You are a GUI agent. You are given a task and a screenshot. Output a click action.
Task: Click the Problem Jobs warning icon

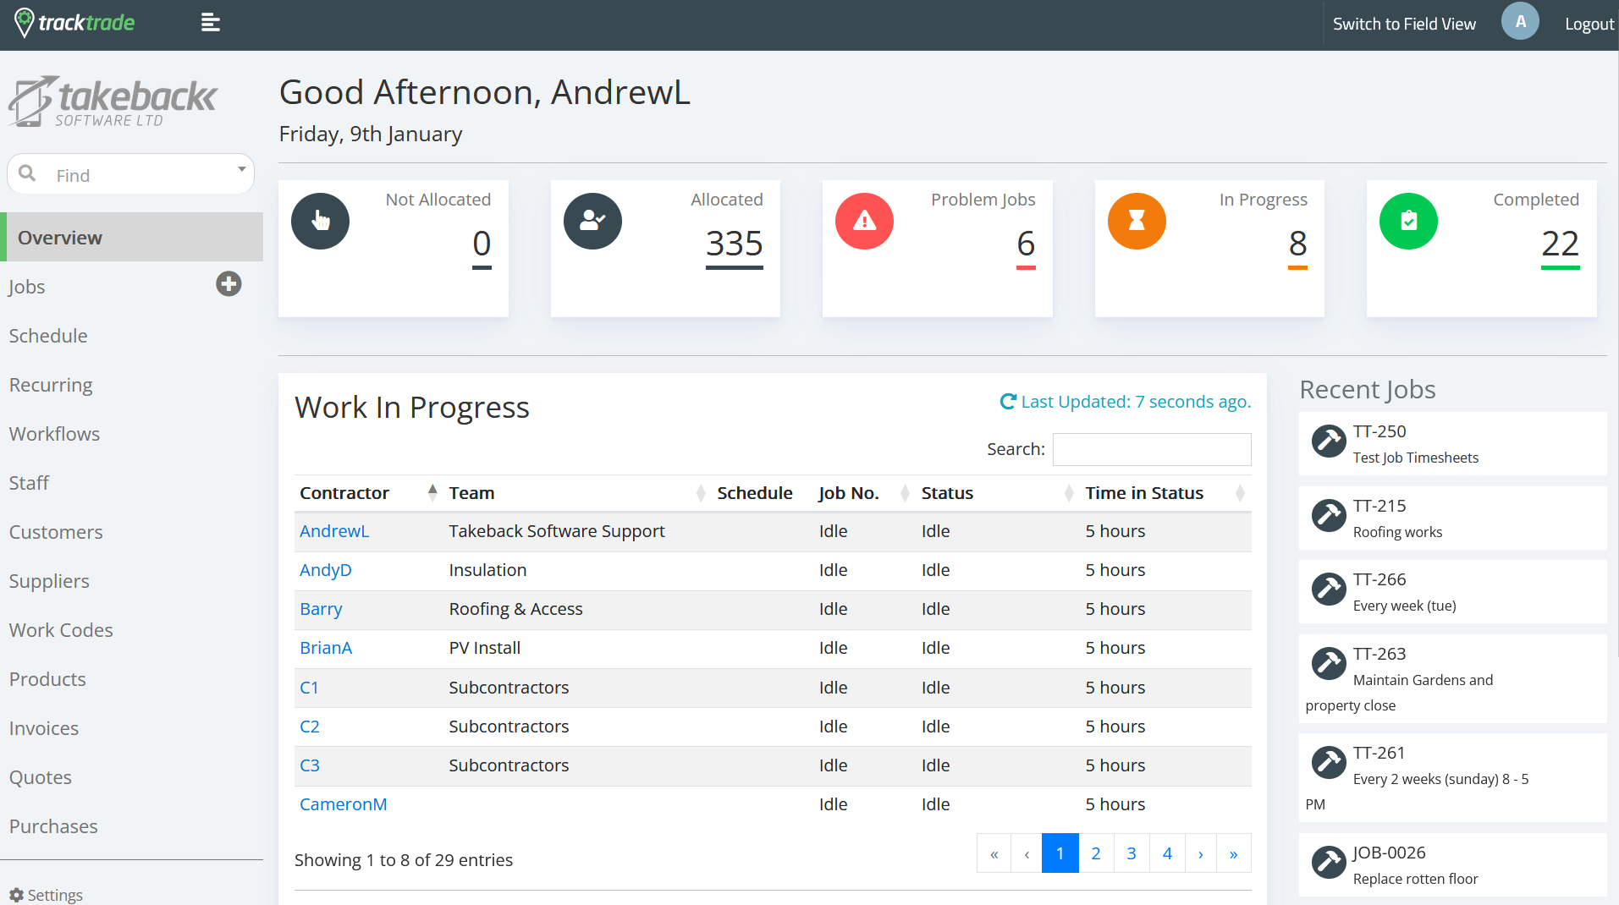(x=864, y=221)
